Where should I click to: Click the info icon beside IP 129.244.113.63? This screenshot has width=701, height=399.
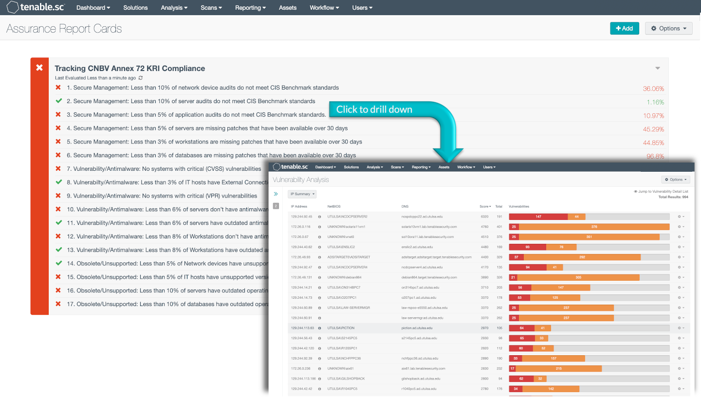pos(320,328)
